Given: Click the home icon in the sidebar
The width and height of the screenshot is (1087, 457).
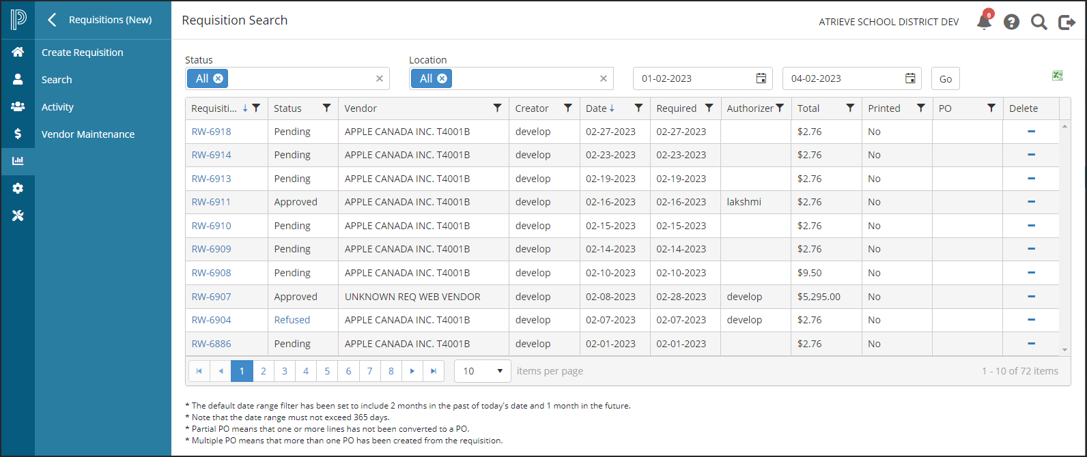Looking at the screenshot, I should coord(18,52).
